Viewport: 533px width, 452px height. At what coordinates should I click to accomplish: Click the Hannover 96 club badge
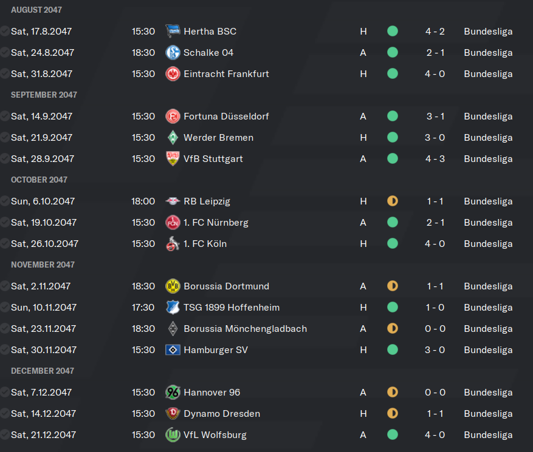(x=173, y=393)
